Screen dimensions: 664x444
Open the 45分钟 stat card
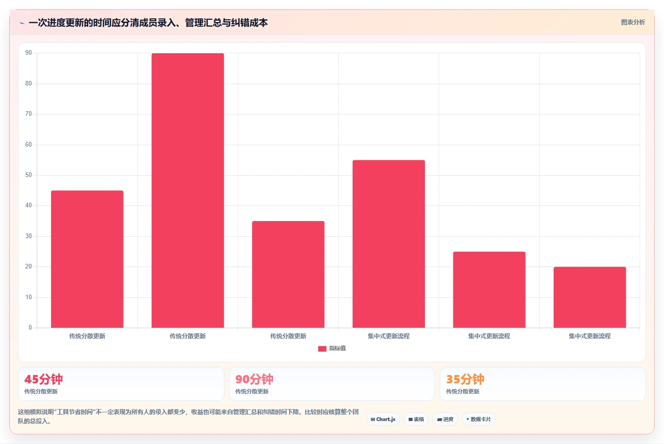(121, 384)
